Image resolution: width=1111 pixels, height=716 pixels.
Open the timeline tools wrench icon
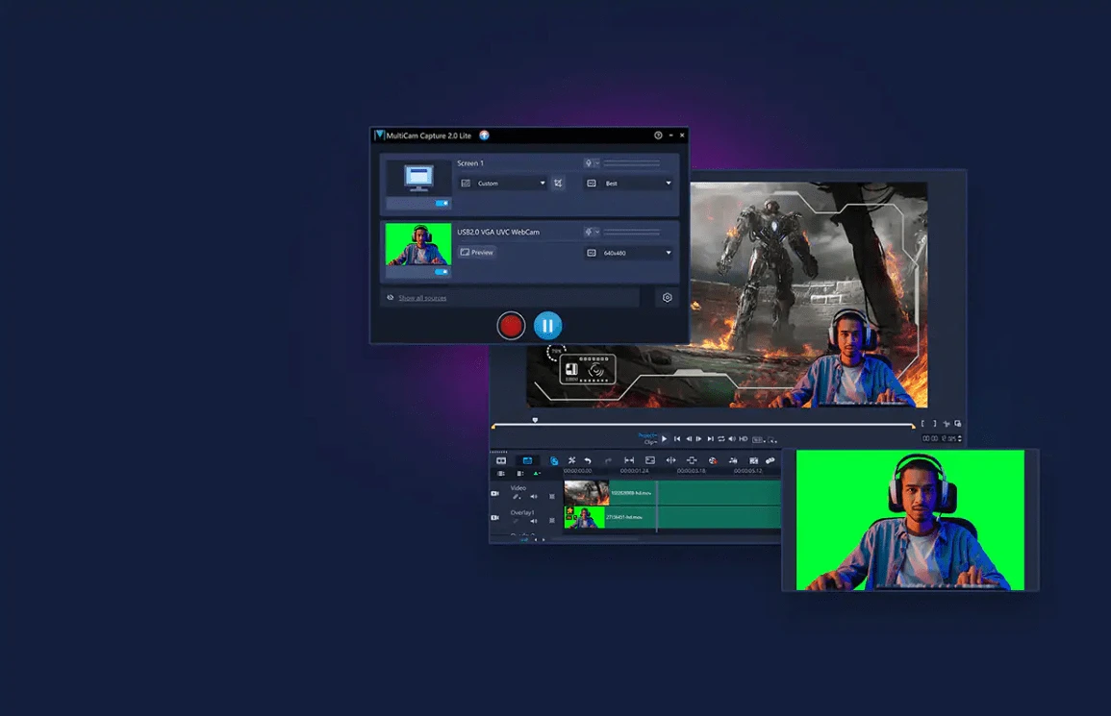click(x=571, y=461)
